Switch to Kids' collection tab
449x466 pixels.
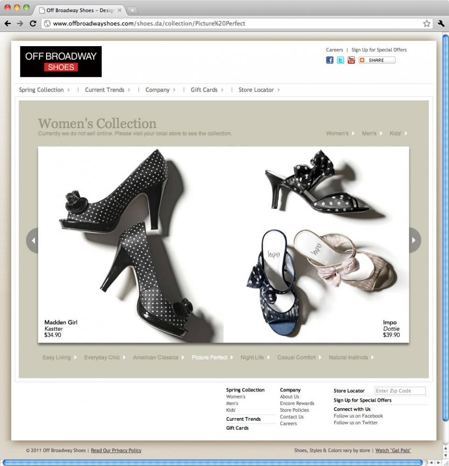click(395, 133)
